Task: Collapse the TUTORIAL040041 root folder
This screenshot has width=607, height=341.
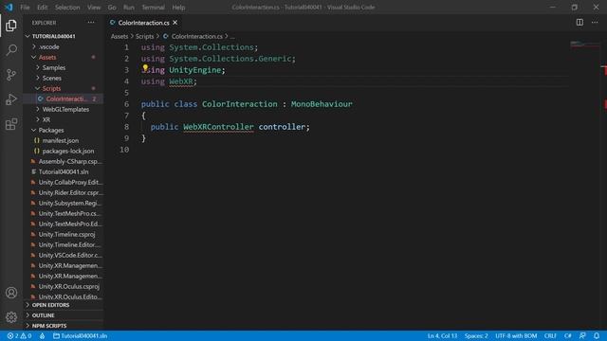Action: (53, 36)
